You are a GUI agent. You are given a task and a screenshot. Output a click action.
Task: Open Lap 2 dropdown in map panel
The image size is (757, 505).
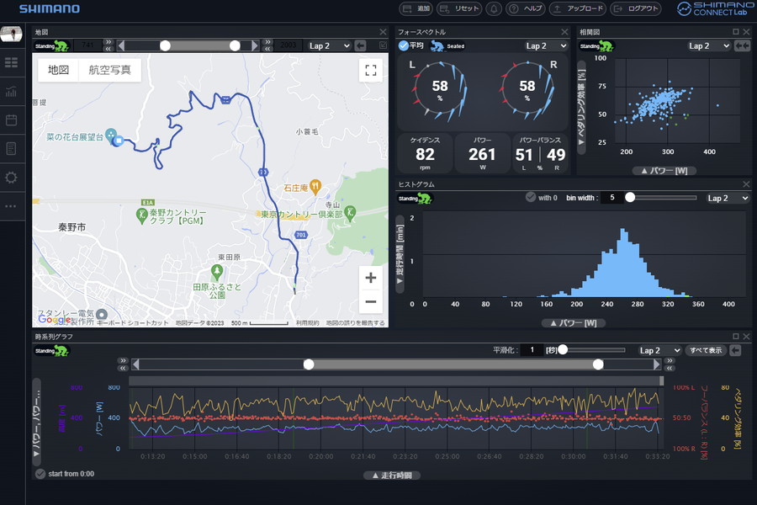point(329,45)
